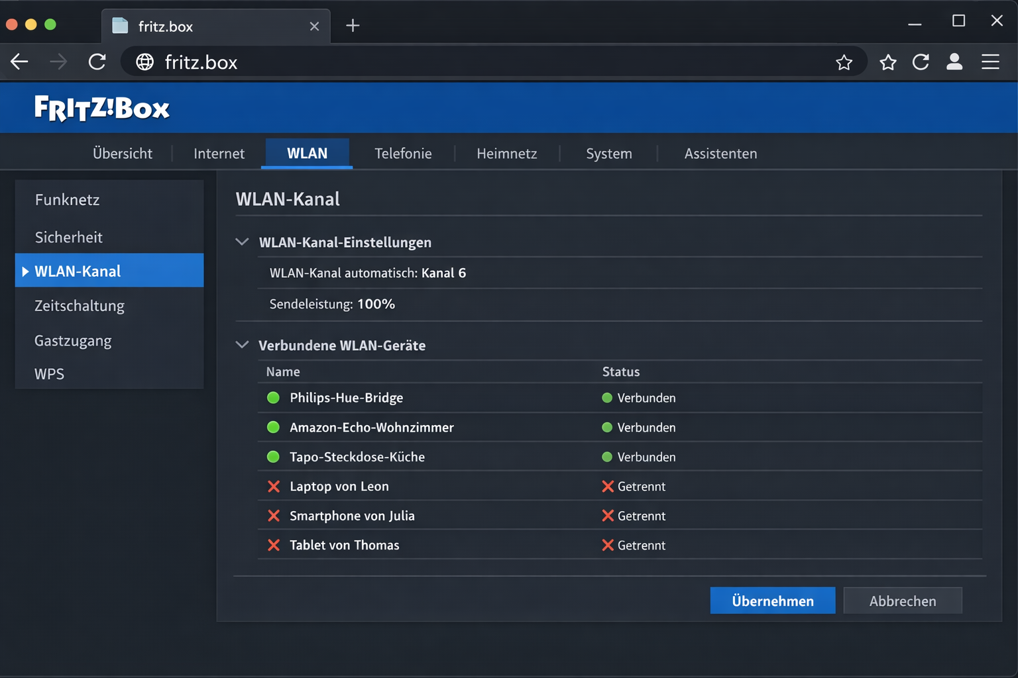Click the globe site-info icon
Screen dimensions: 1018x678
tap(144, 62)
